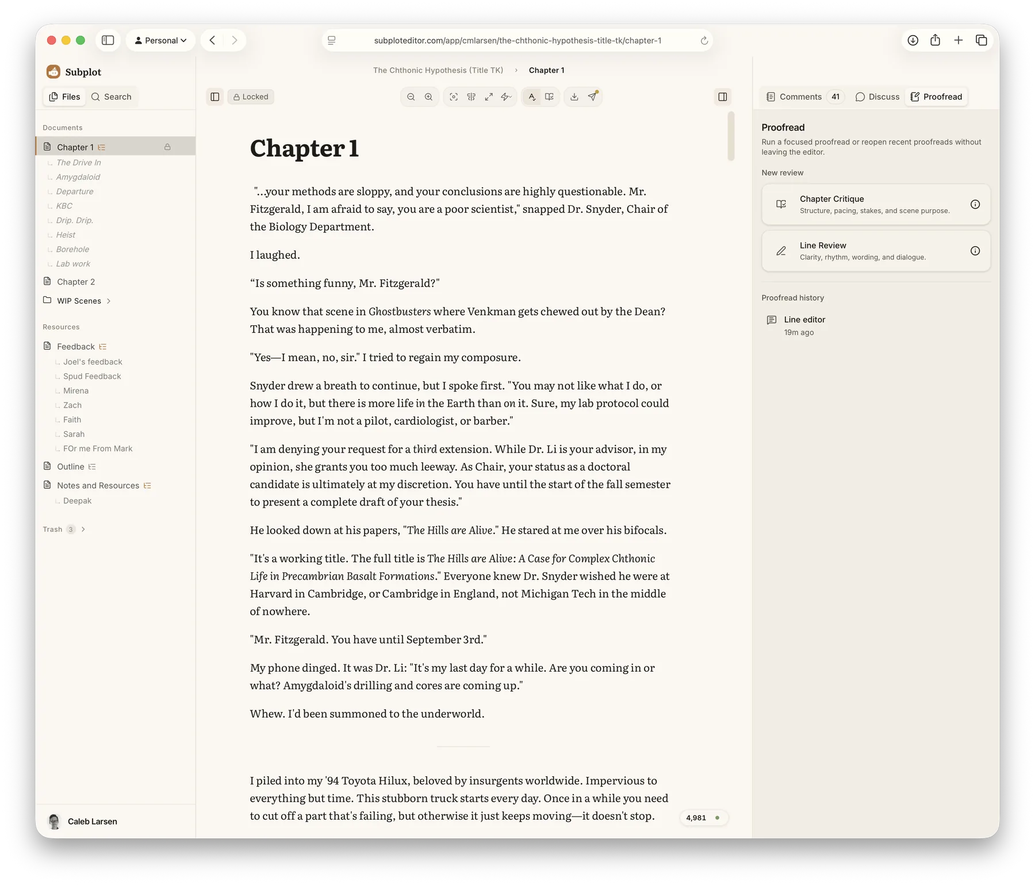The width and height of the screenshot is (1035, 885).
Task: Click the Locked document button
Action: pos(251,97)
